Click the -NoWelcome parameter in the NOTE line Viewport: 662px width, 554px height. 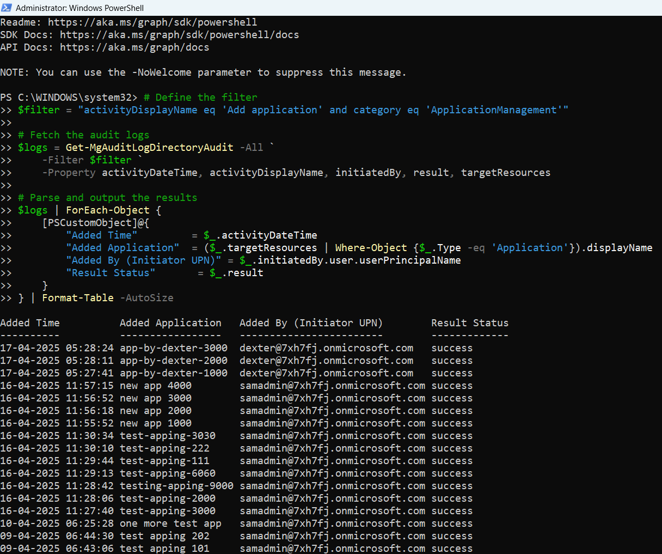click(161, 72)
